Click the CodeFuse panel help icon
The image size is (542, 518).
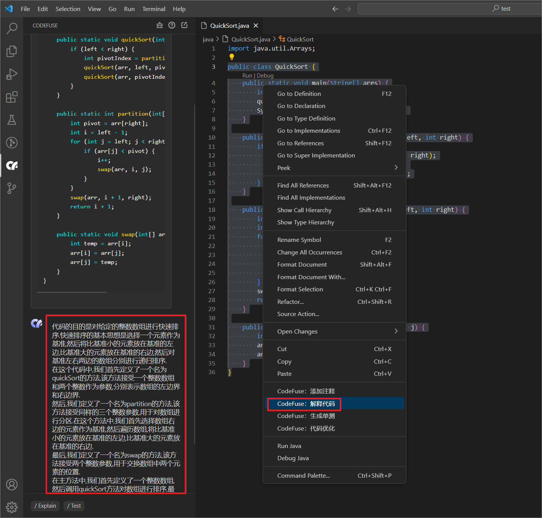(172, 25)
